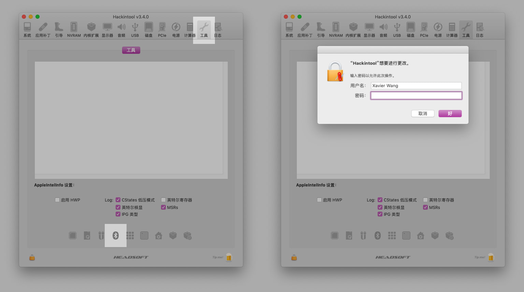524x292 pixels.
Task: Toggle MSRs checkbox in right window
Action: (425, 207)
